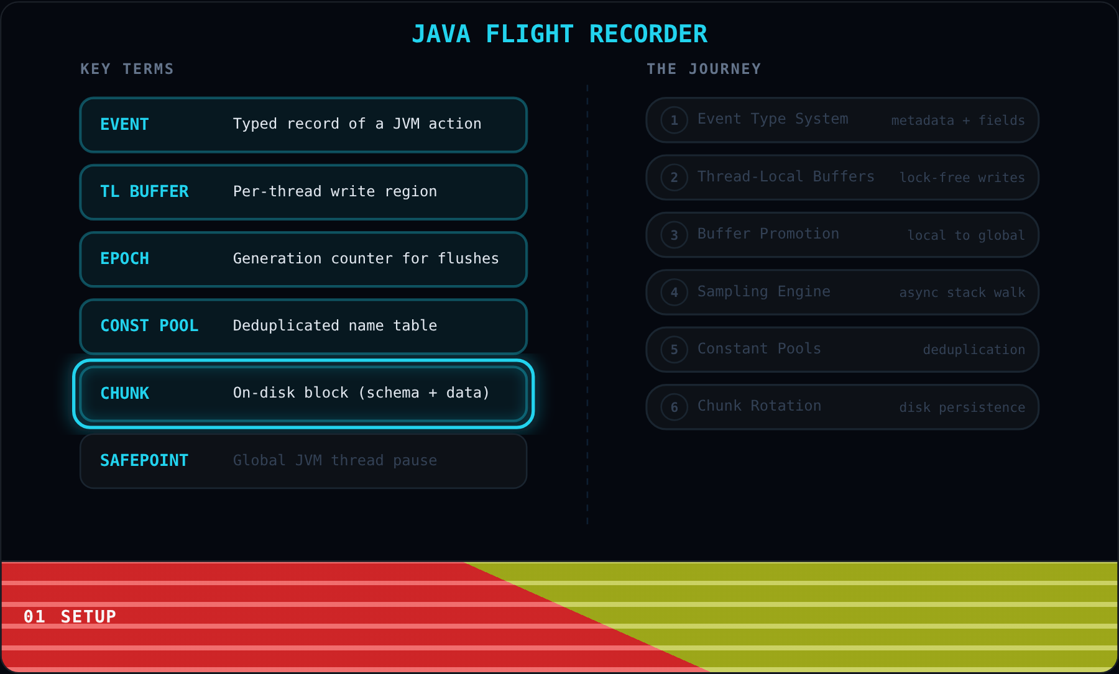Image resolution: width=1119 pixels, height=674 pixels.
Task: Open the Sampling Engine step
Action: coord(842,292)
